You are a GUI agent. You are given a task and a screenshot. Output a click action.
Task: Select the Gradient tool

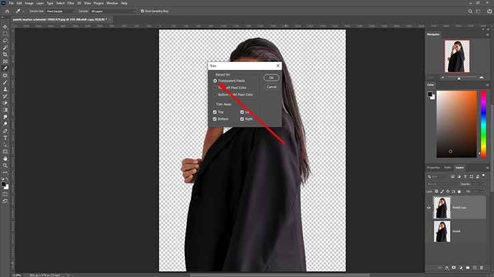5,110
